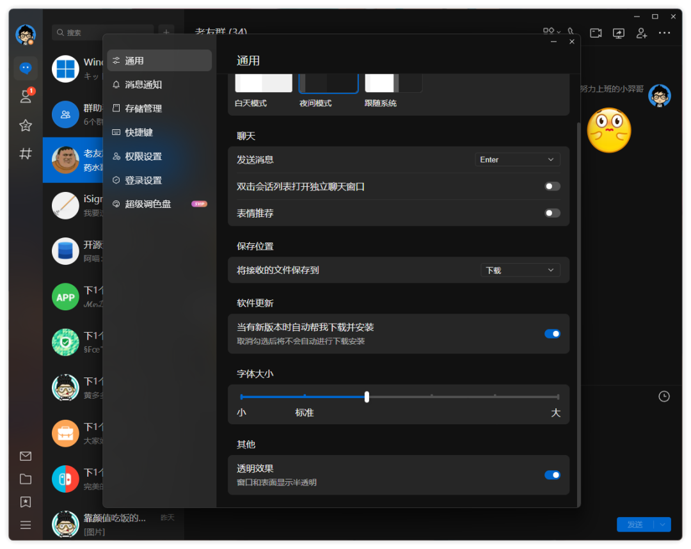
Task: Open the Nintendo Switch avatar conversation
Action: point(65,479)
